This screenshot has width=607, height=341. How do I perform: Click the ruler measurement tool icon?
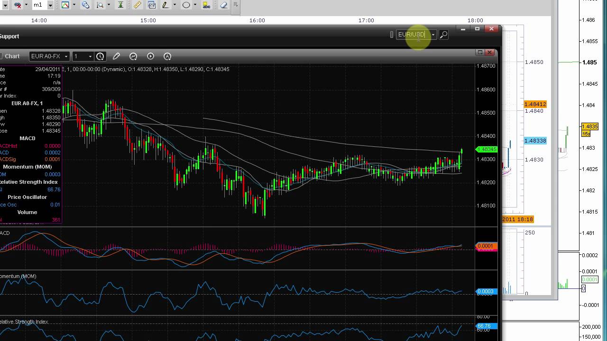pos(137,5)
